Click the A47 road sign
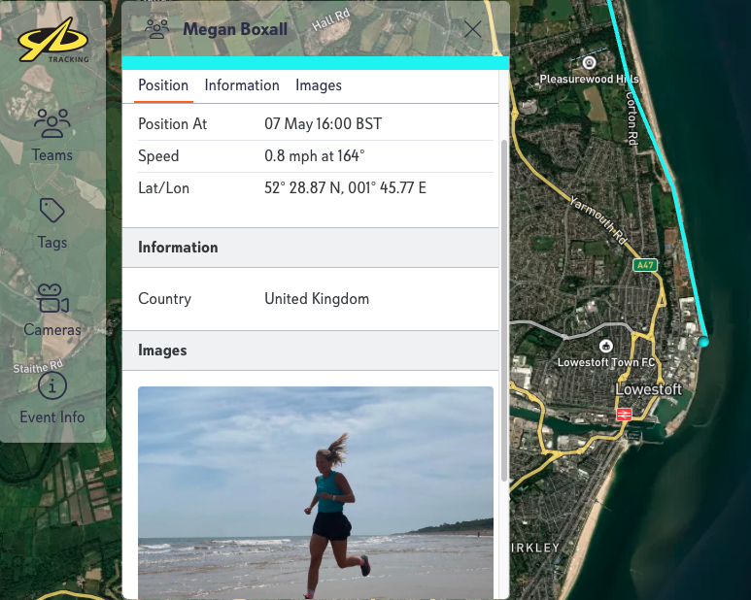 point(645,265)
